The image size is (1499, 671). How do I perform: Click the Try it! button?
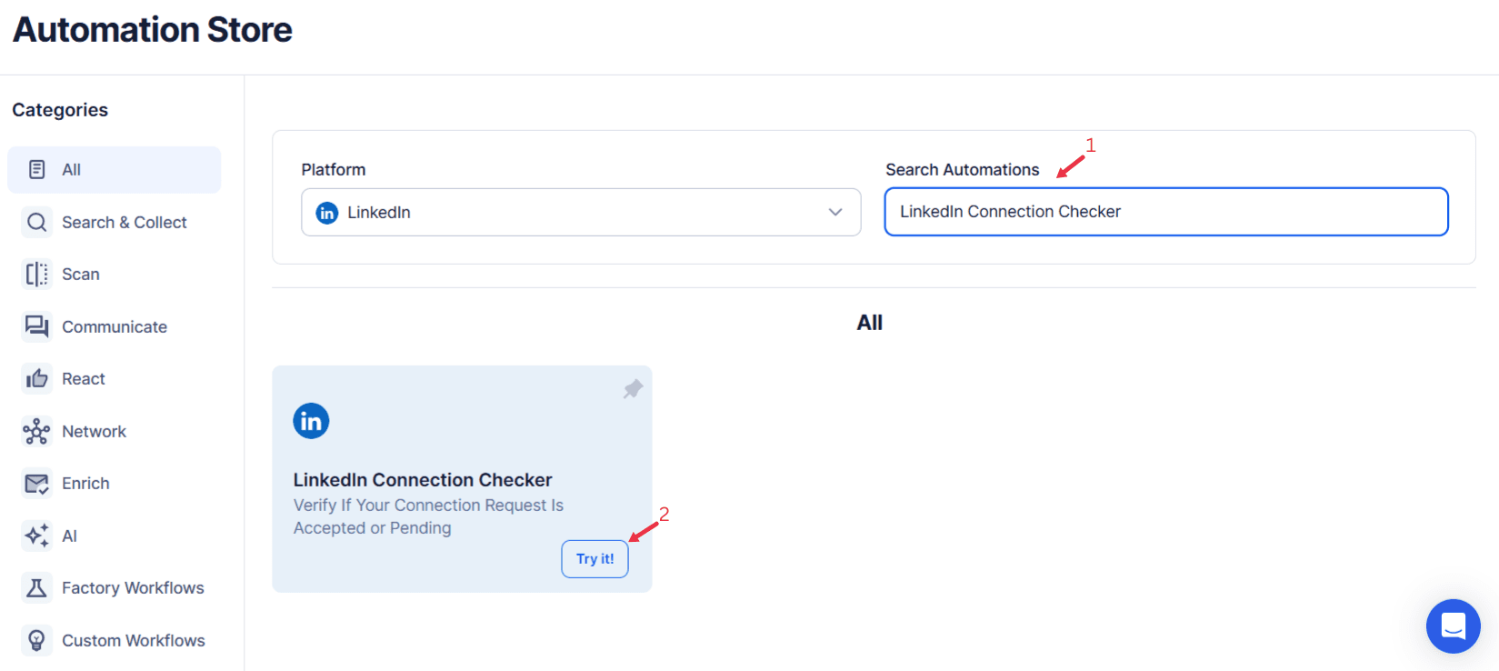tap(595, 558)
